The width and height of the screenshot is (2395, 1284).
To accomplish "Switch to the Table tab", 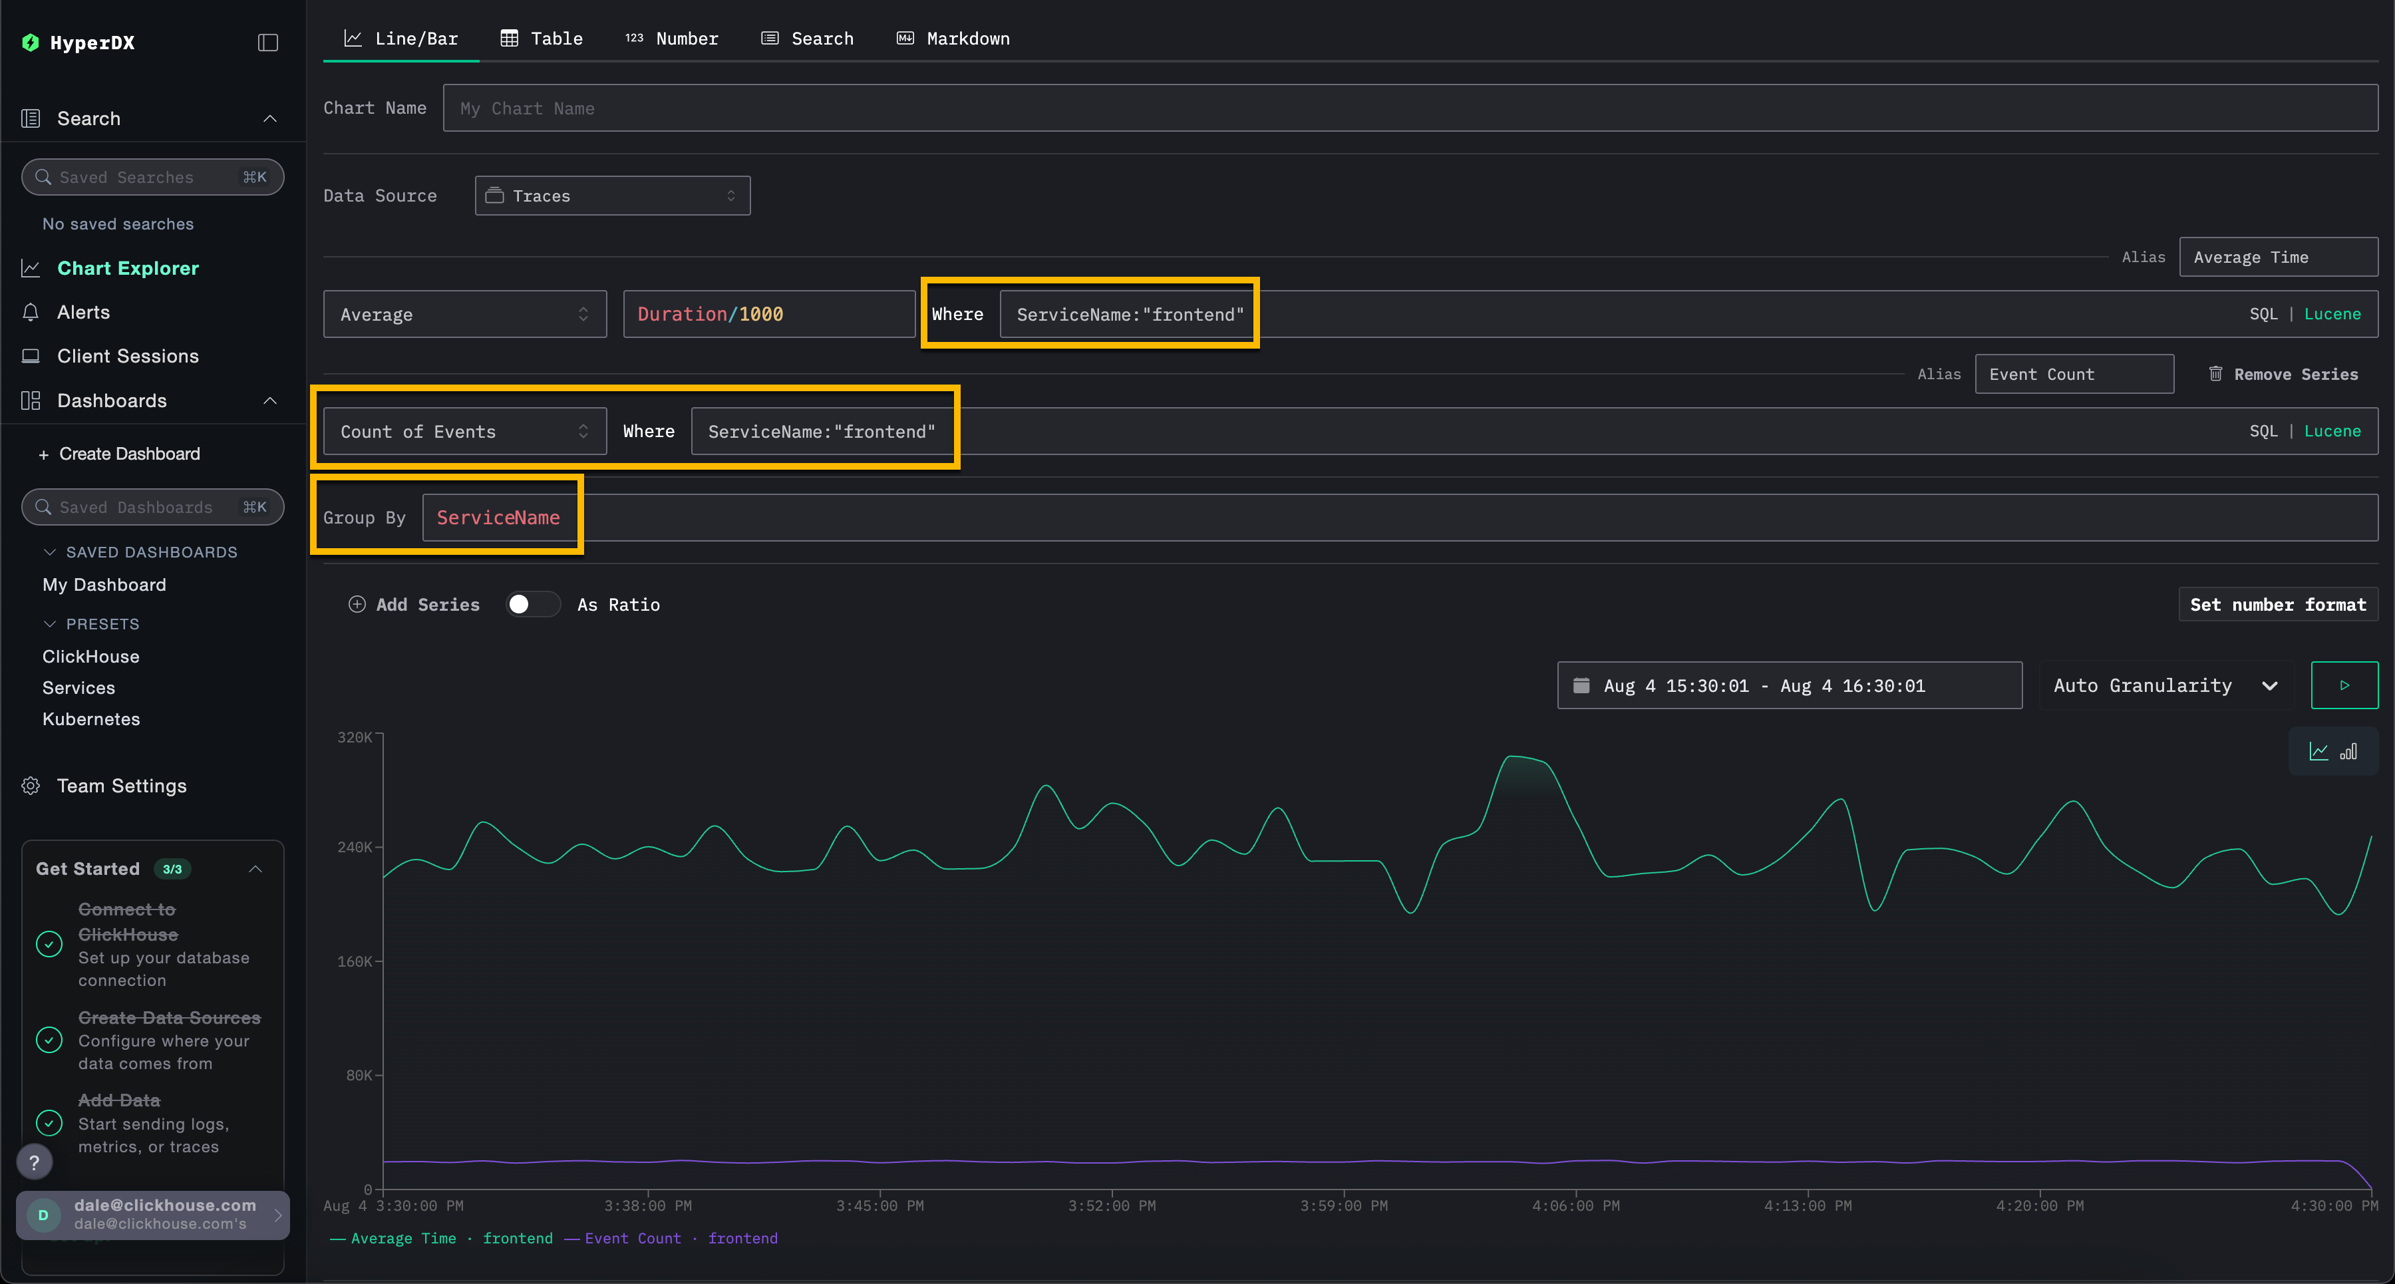I will 542,38.
